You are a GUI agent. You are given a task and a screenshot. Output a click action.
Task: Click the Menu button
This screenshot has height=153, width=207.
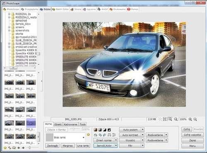193,146
